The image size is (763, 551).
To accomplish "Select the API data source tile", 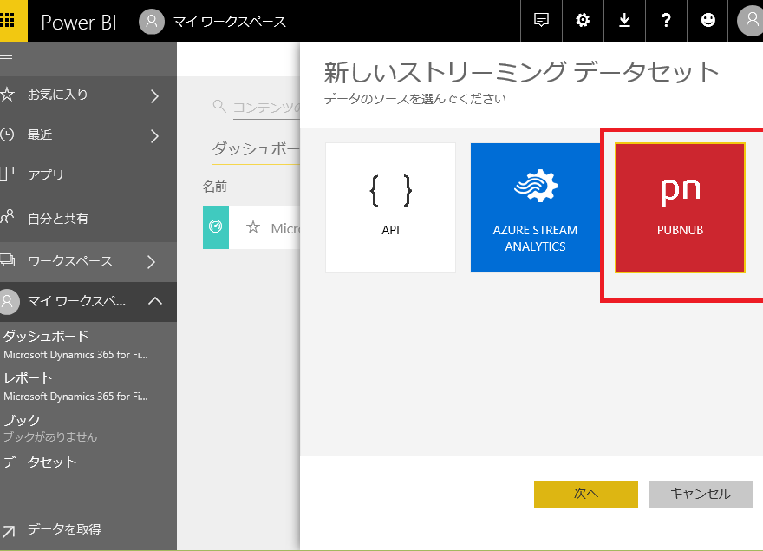I will pyautogui.click(x=390, y=207).
